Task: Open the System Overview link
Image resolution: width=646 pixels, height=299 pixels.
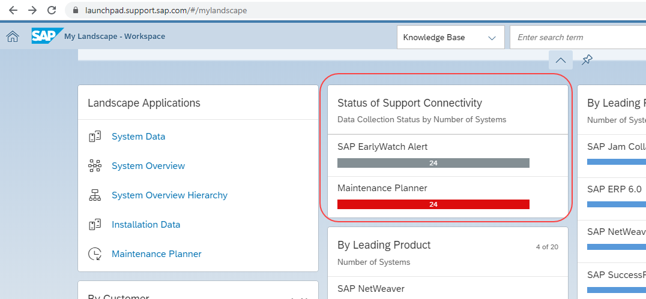Action: 148,166
